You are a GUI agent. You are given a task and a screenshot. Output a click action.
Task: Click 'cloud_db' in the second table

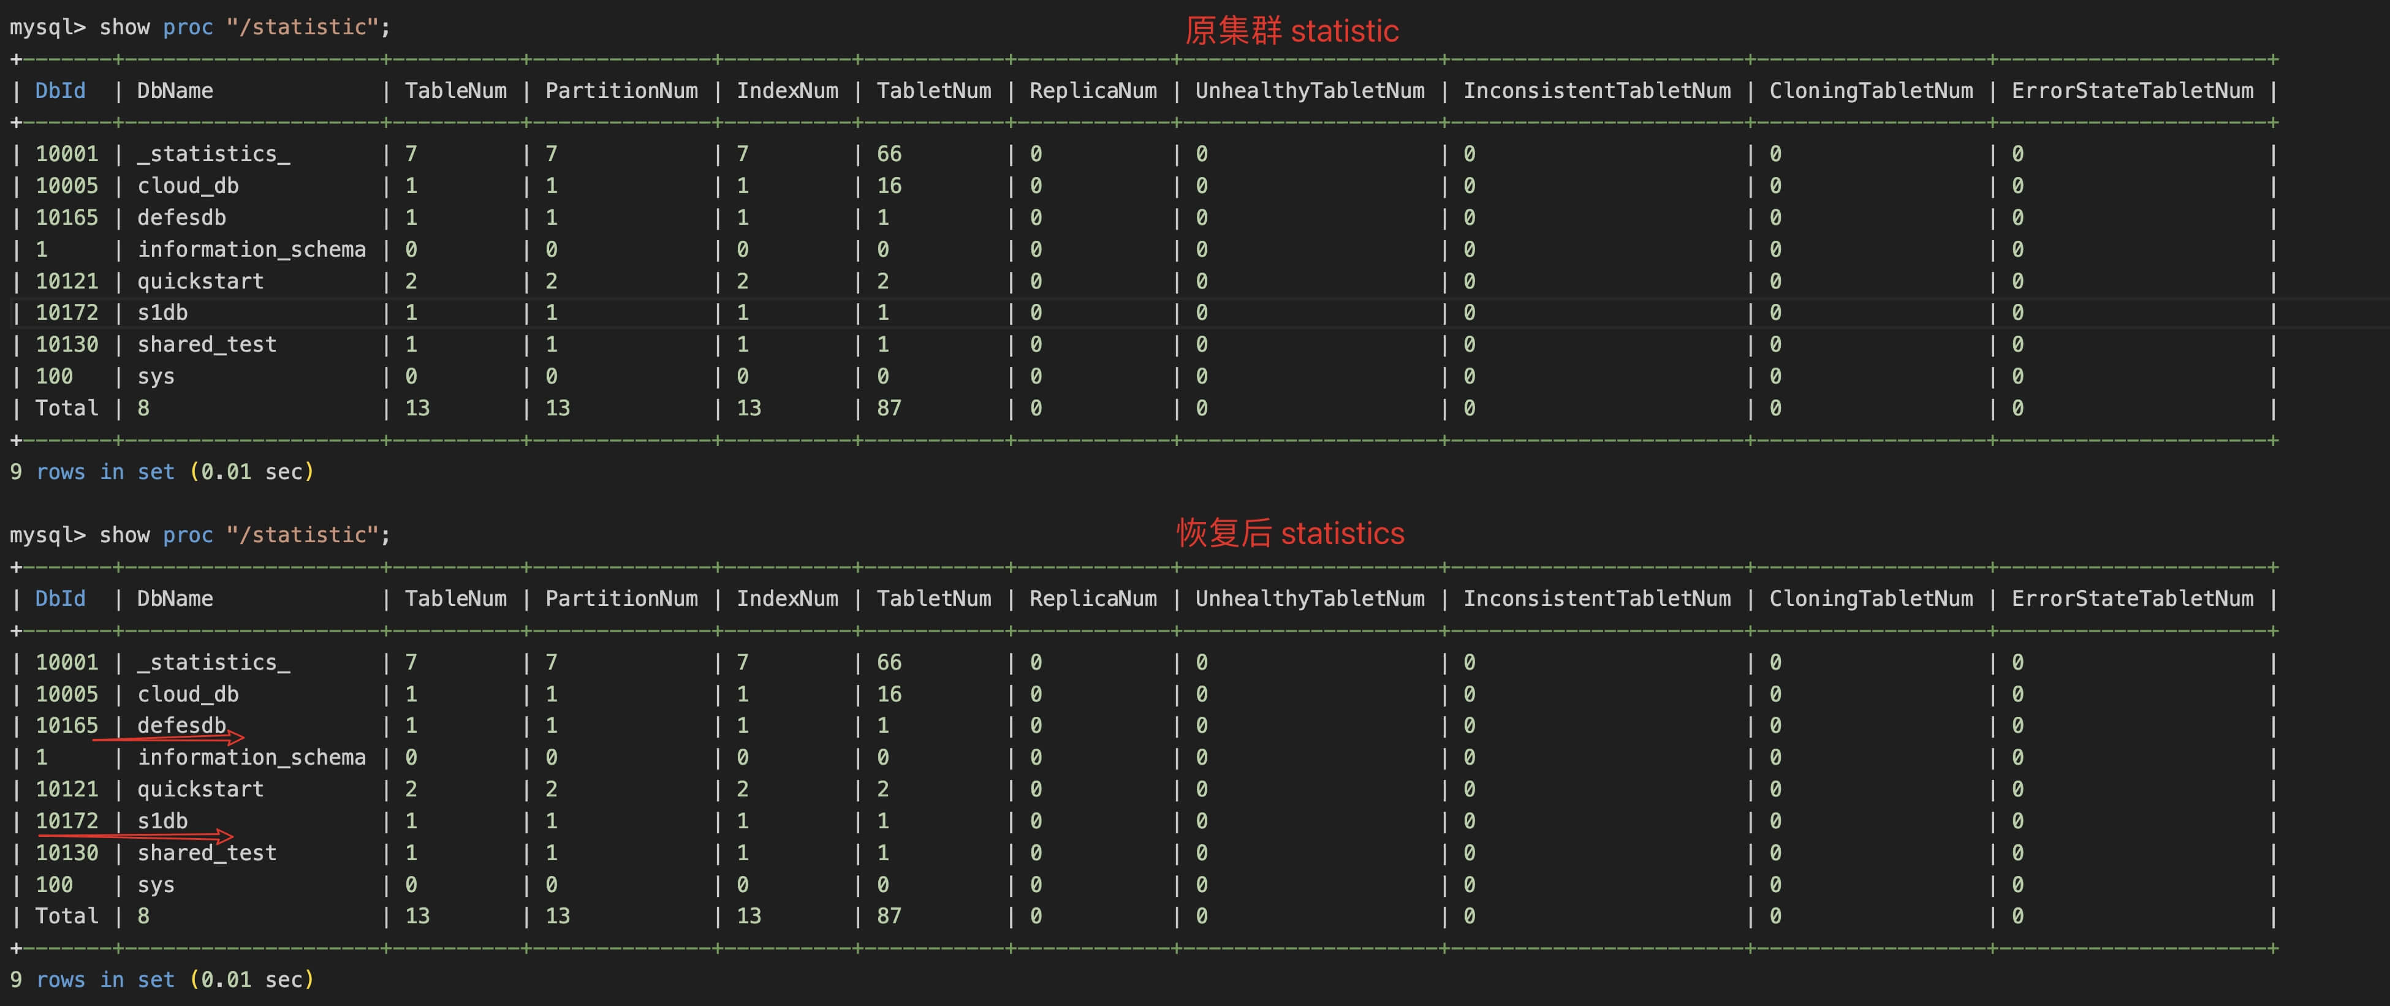188,695
